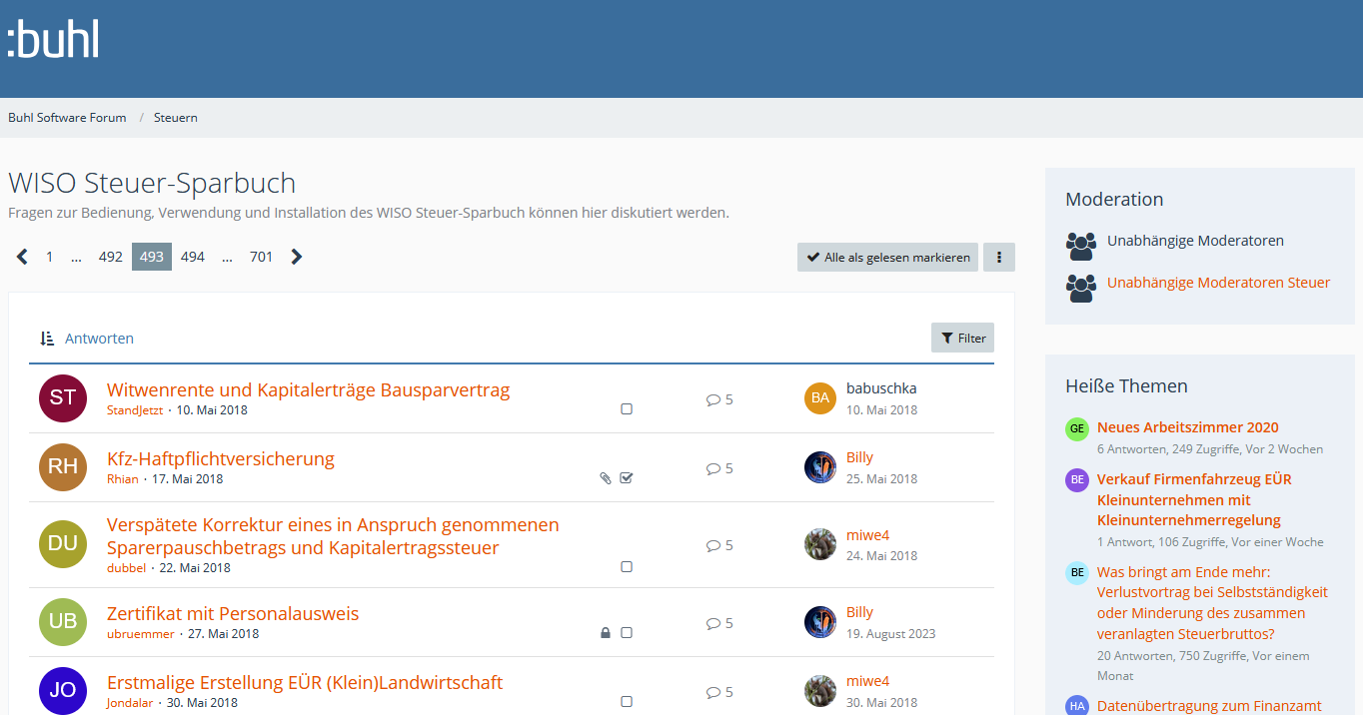Click the paperclip attachment icon in Kfz row
This screenshot has height=715, width=1363.
pyautogui.click(x=606, y=478)
